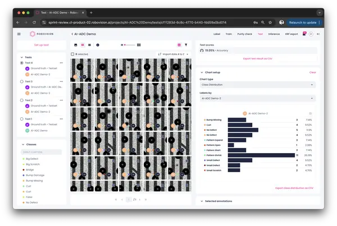Open the notifications ribbon icon
This screenshot has width=337, height=226.
tap(304, 34)
